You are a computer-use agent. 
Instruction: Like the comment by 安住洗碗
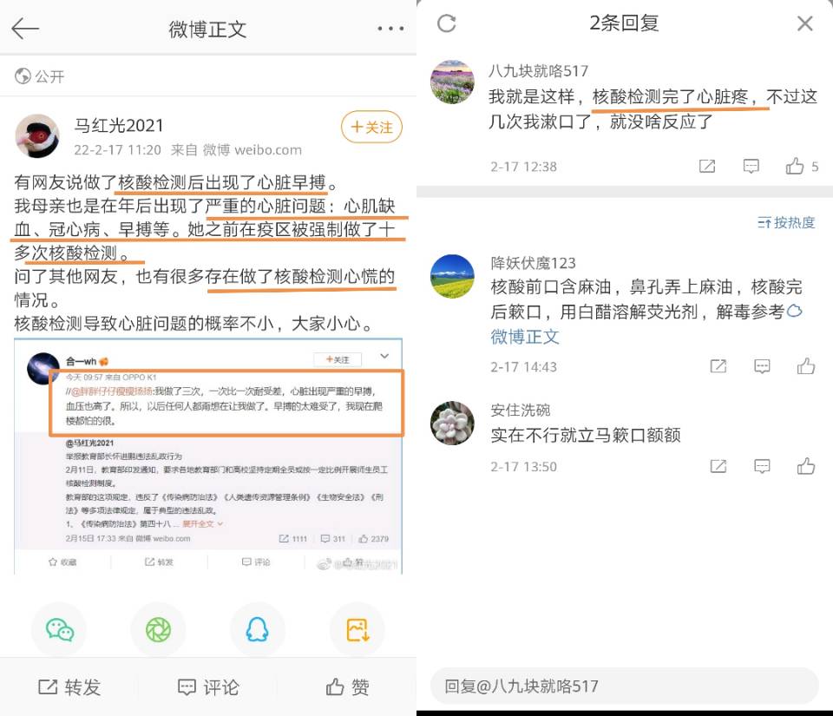pos(806,466)
